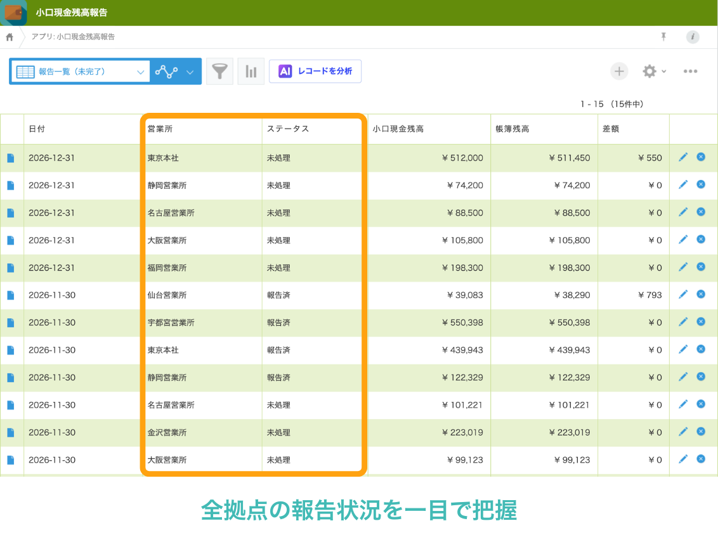Click the wallet app icon
Image resolution: width=718 pixels, height=535 pixels.
click(14, 12)
